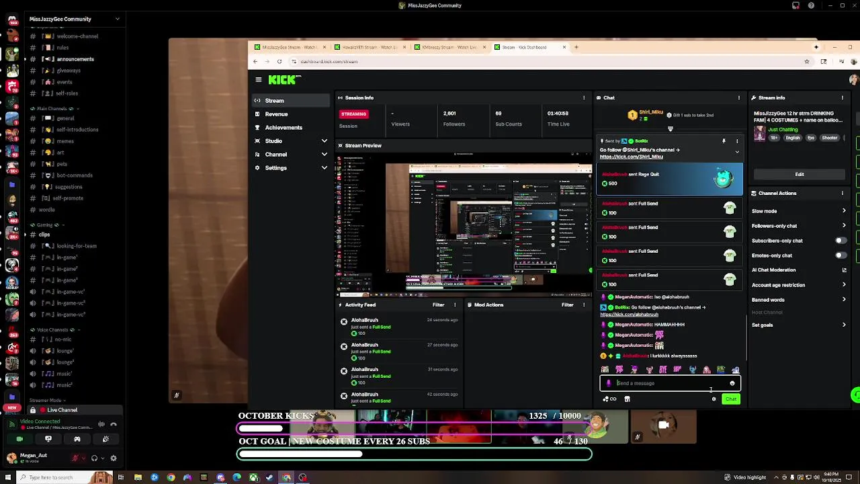Open Followers-only chat options

(x=798, y=226)
